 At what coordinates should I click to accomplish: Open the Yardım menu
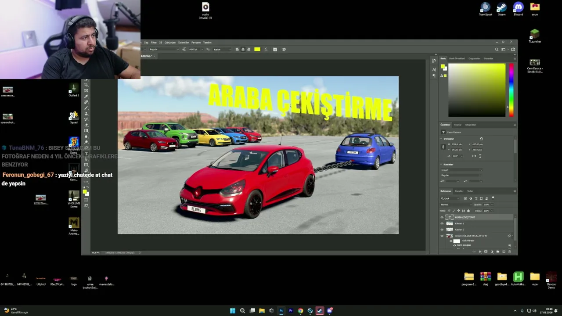pyautogui.click(x=207, y=43)
